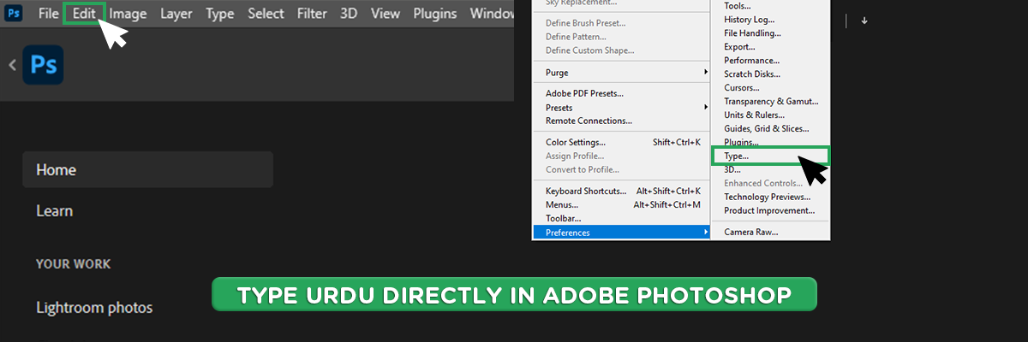This screenshot has height=342, width=1028.
Task: Choose Enhanced Controls entry
Action: click(x=763, y=184)
